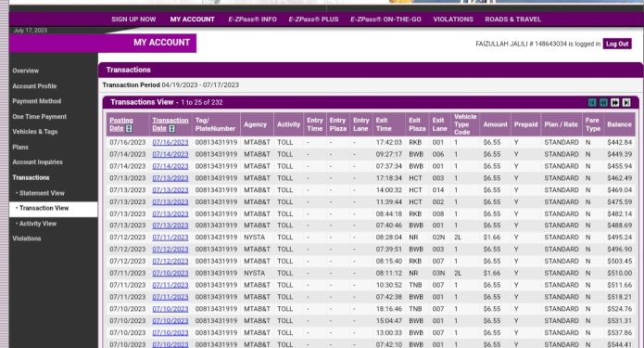Open Vehicles & Tags in the sidebar
The image size is (644, 348).
coord(35,132)
